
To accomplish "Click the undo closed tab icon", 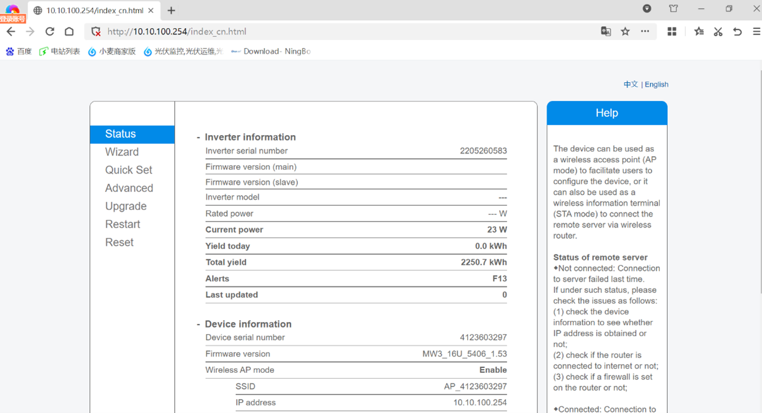I will pos(737,32).
